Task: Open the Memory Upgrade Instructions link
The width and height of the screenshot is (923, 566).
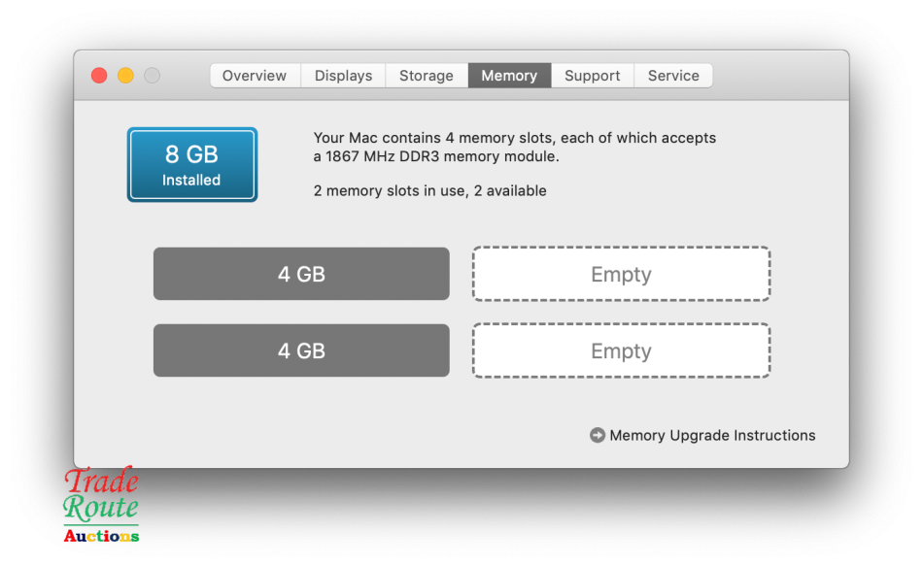Action: (x=712, y=435)
